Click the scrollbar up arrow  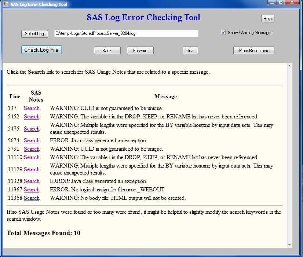coord(289,66)
